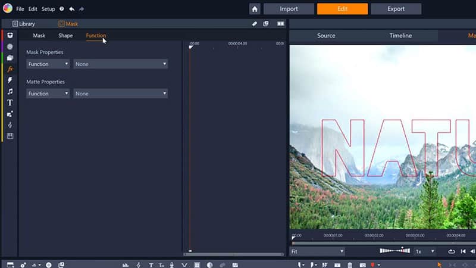Select the Transitions lightning bolt icon
The height and width of the screenshot is (268, 476).
(x=10, y=80)
